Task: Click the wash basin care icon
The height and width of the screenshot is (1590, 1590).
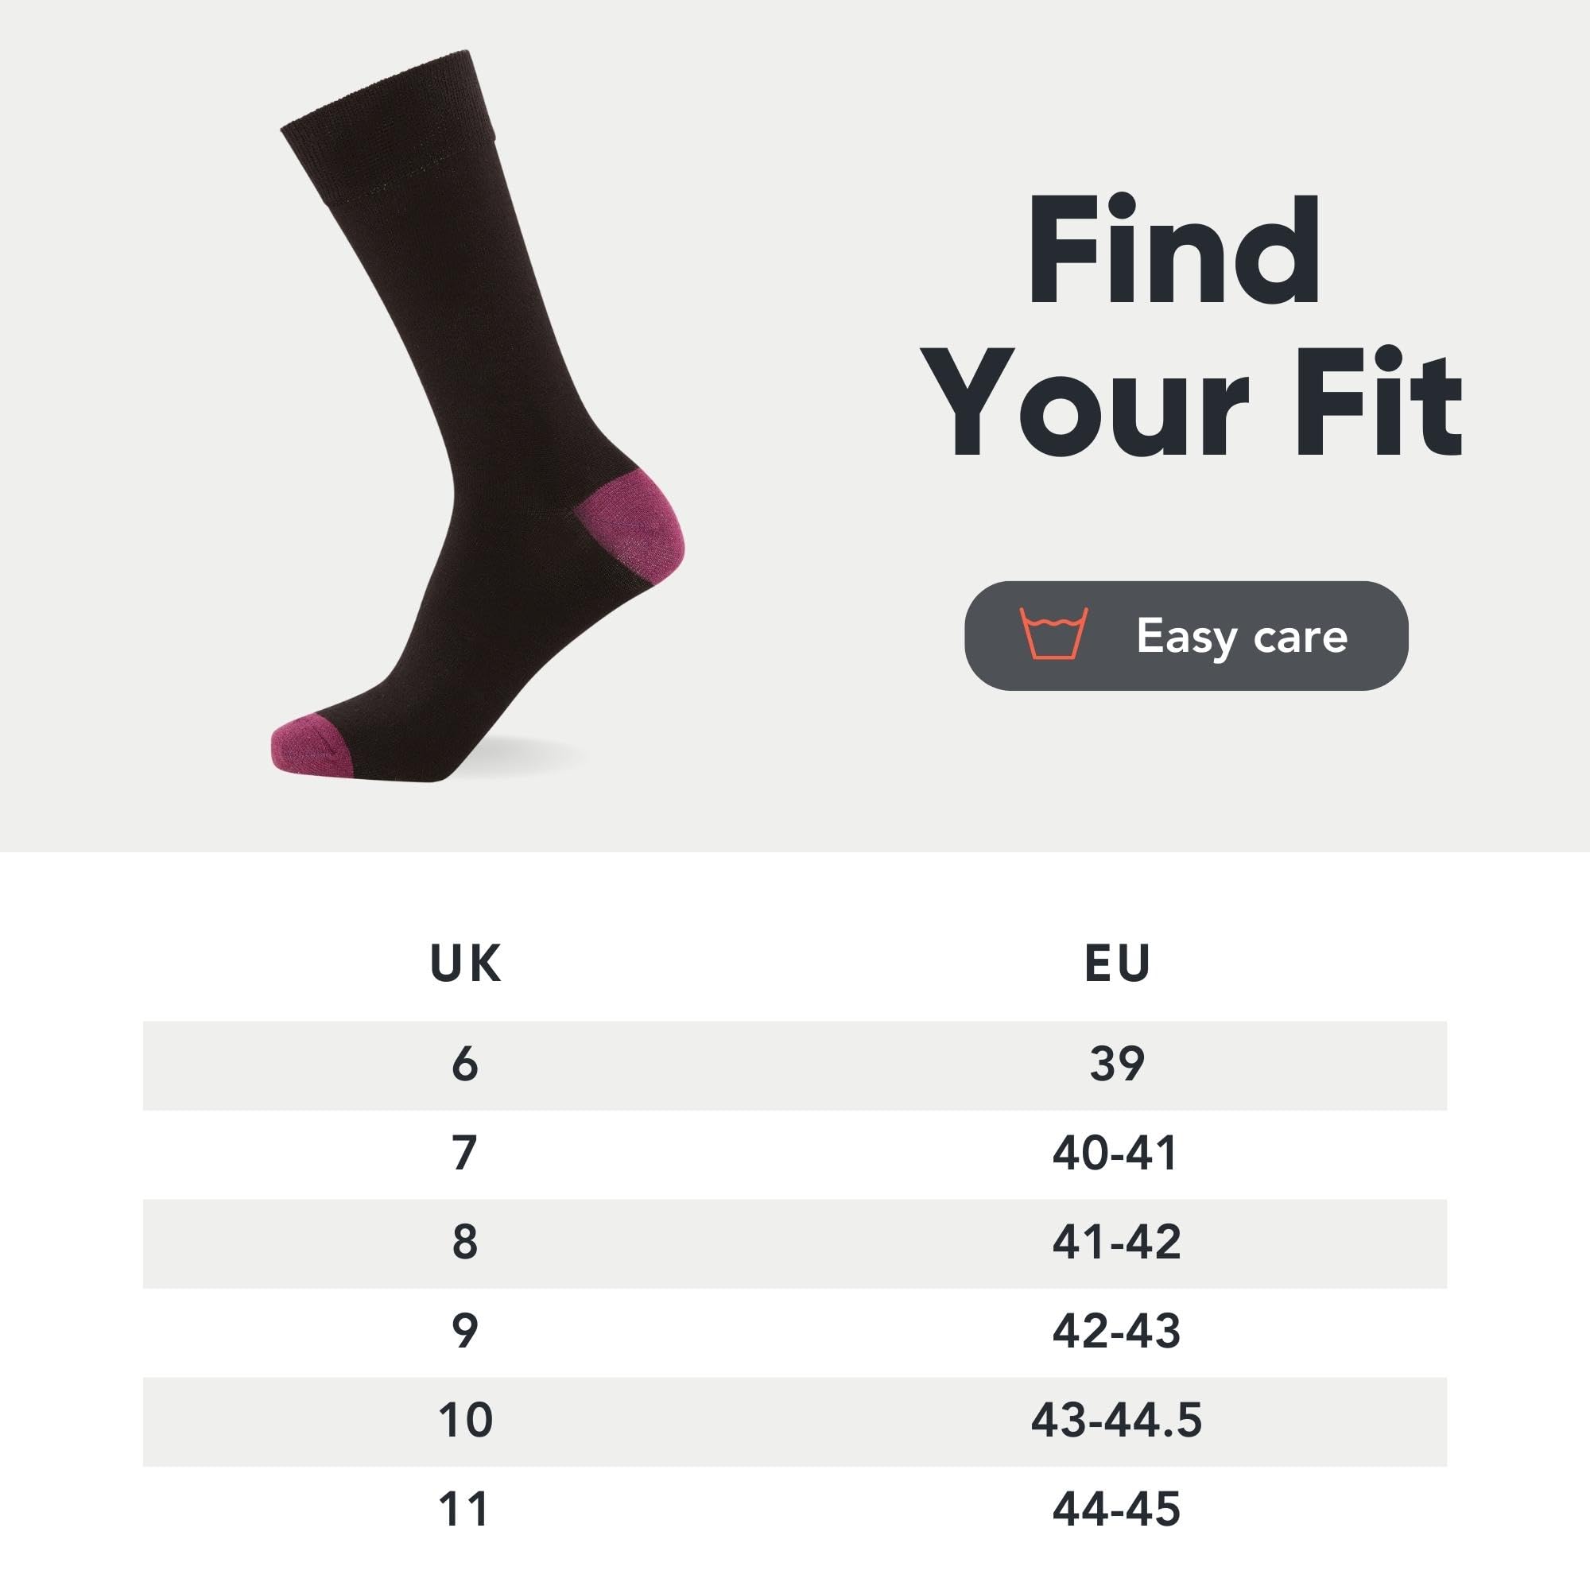Action: (1053, 634)
